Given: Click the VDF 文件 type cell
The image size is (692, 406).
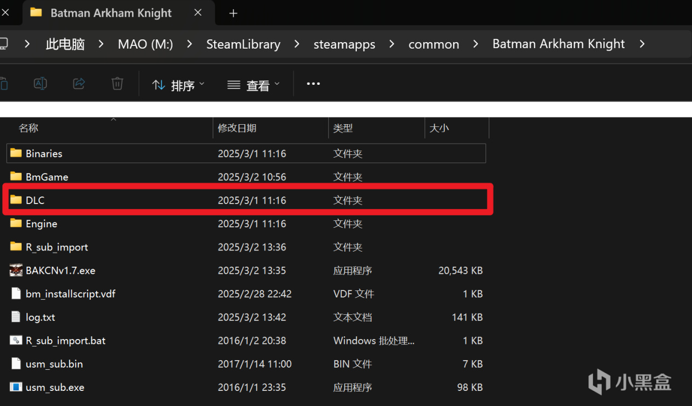Looking at the screenshot, I should tap(354, 294).
